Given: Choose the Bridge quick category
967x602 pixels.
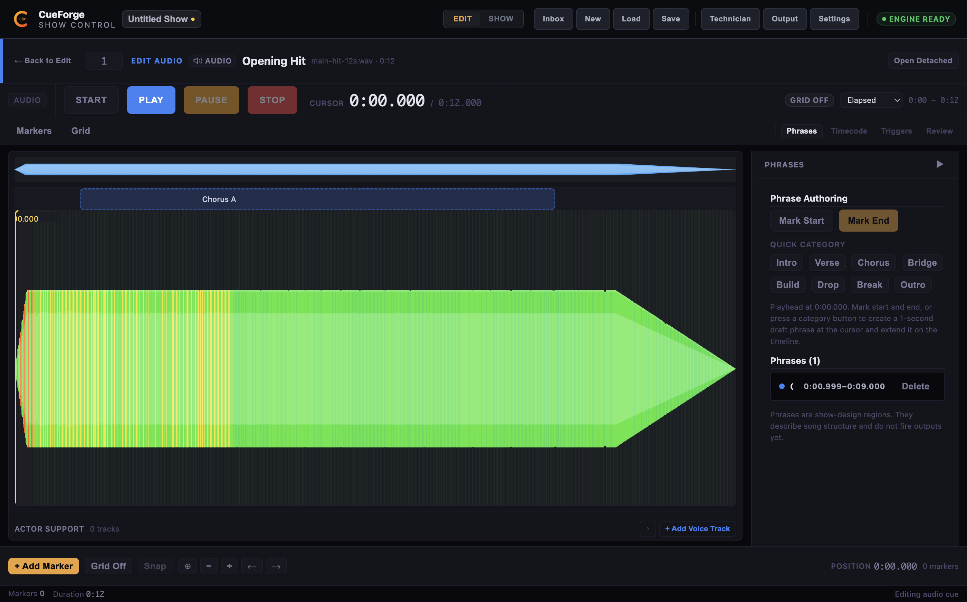Looking at the screenshot, I should point(922,263).
